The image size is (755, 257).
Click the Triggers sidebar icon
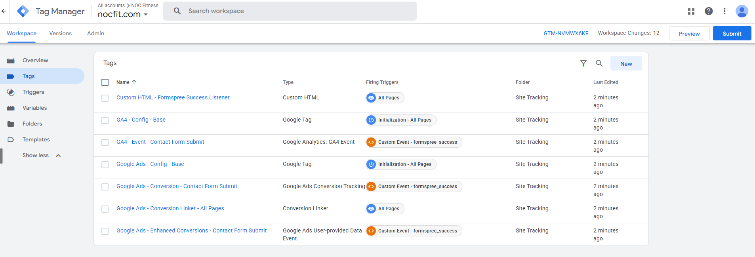pos(11,92)
